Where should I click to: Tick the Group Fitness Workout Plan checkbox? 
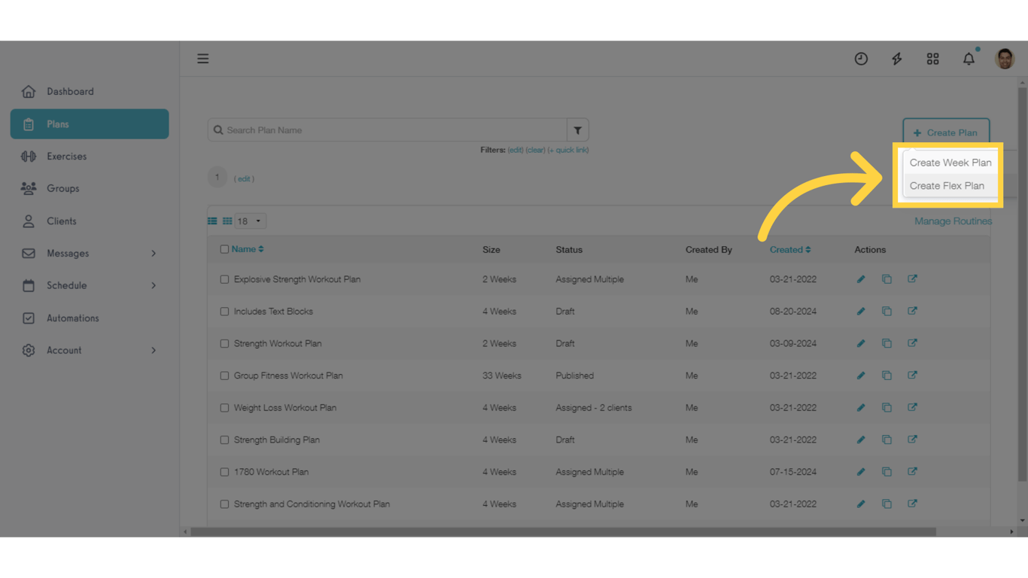click(224, 376)
